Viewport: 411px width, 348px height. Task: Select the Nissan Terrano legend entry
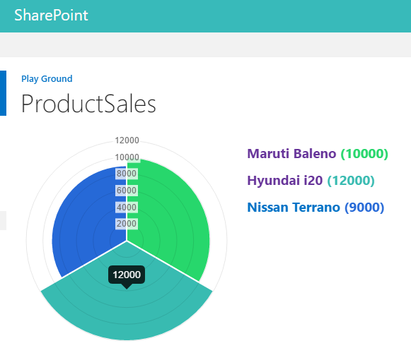(x=316, y=208)
